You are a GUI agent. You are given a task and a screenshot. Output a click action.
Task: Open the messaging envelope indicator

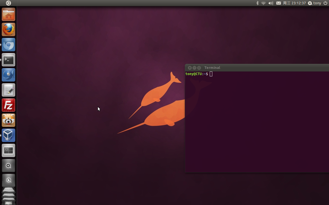click(279, 3)
